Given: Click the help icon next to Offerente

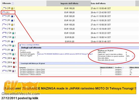Looking at the screenshot, I should click(x=13, y=4).
